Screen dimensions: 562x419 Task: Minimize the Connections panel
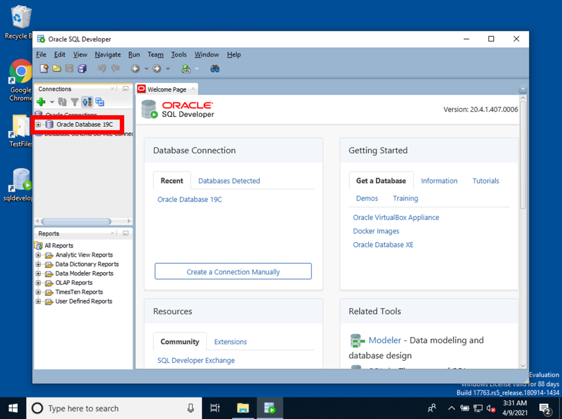click(x=125, y=89)
